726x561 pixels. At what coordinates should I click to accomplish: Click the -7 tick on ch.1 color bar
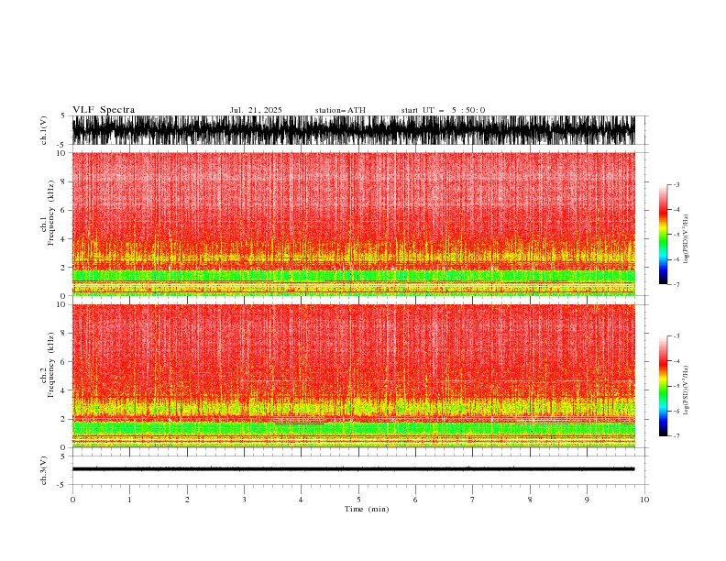(676, 284)
